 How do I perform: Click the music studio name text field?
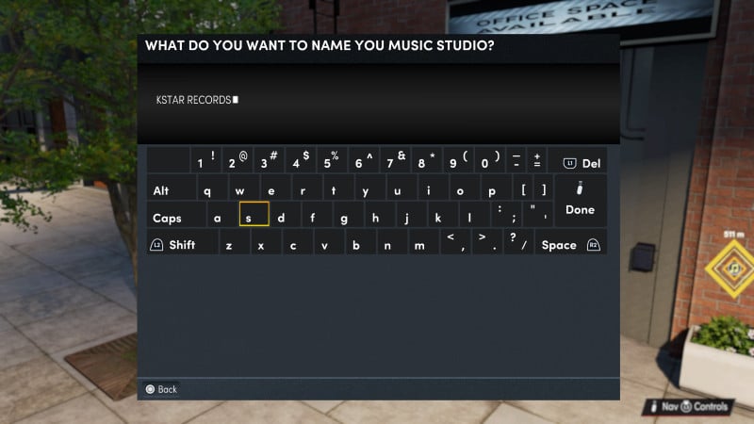coord(377,101)
